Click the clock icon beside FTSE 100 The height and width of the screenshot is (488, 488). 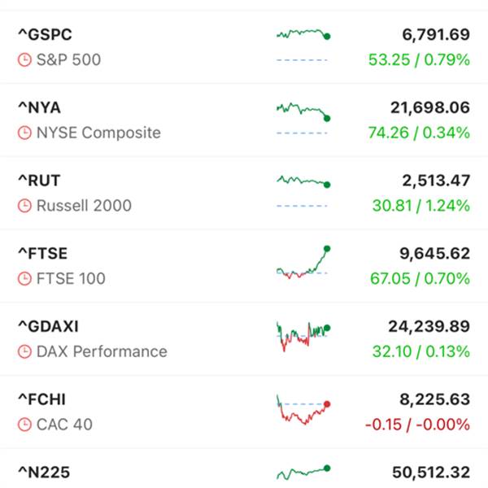(x=24, y=279)
